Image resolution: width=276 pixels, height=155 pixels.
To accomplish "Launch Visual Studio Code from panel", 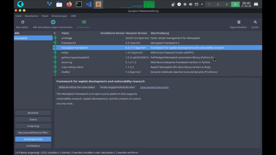I will (x=89, y=4).
